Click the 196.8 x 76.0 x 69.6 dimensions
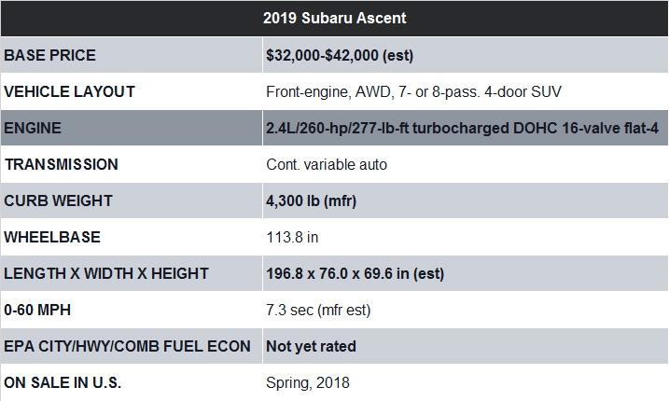 (355, 273)
